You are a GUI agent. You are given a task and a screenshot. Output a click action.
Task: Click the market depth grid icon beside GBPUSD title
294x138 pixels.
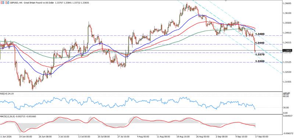tap(2, 3)
